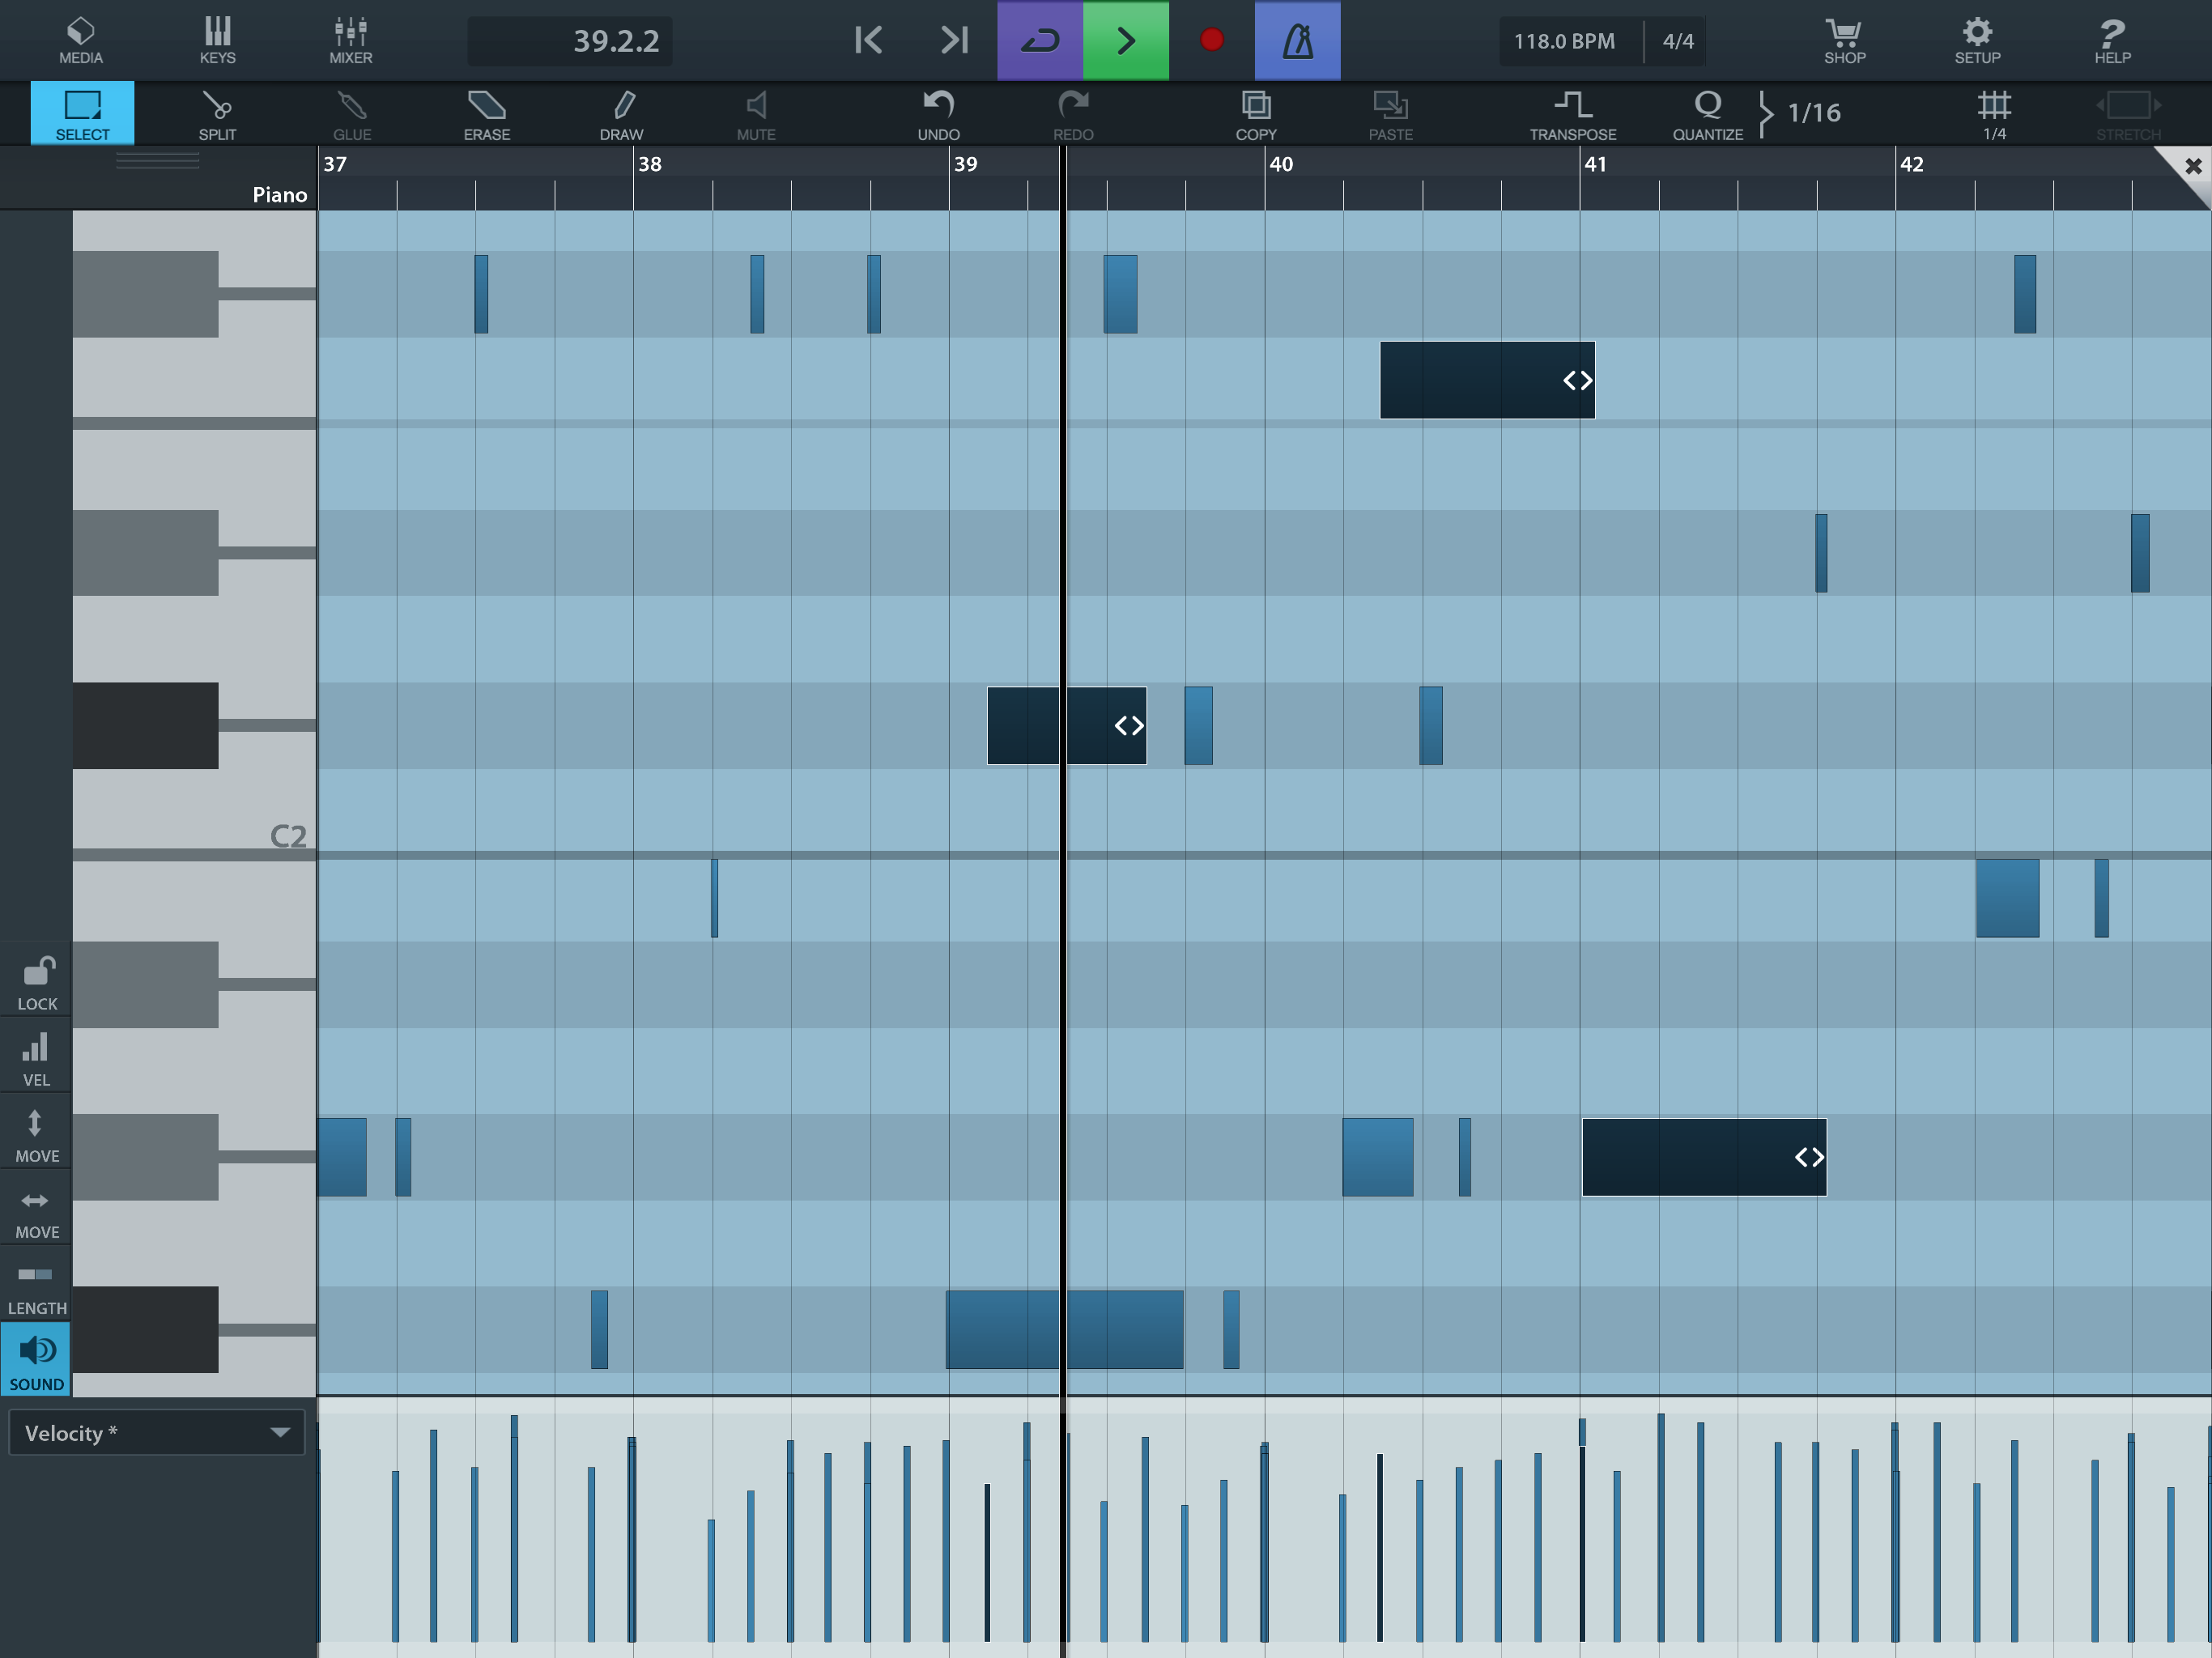Select the Split scissors tool
This screenshot has width=2212, height=1658.
coord(217,114)
